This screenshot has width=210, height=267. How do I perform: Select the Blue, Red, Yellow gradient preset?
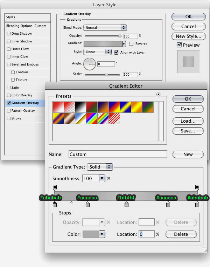click(114, 107)
